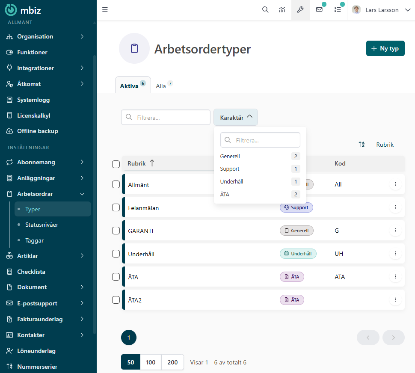The width and height of the screenshot is (415, 373).
Task: Click the mbiz logo
Action: coord(23,10)
